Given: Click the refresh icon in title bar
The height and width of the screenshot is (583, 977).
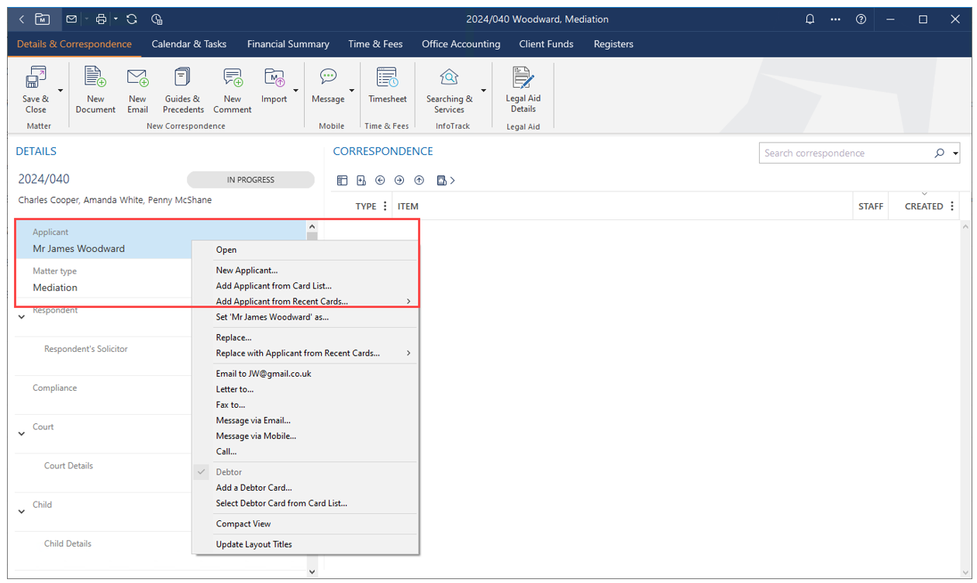Looking at the screenshot, I should click(132, 19).
